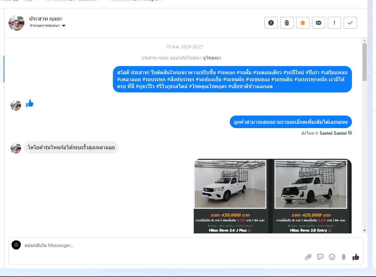Click the greeting message starting สวัสดี ประสาท
This screenshot has height=277, width=376.
232,79
